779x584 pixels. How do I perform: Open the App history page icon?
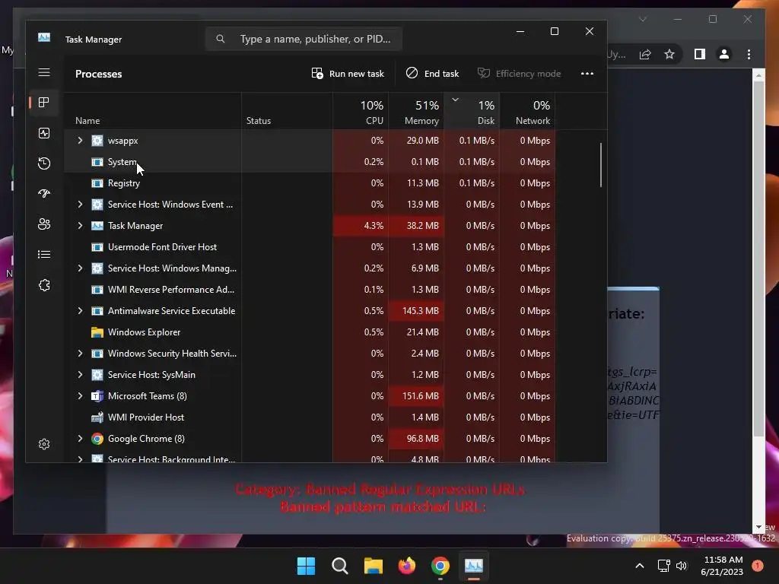point(44,163)
